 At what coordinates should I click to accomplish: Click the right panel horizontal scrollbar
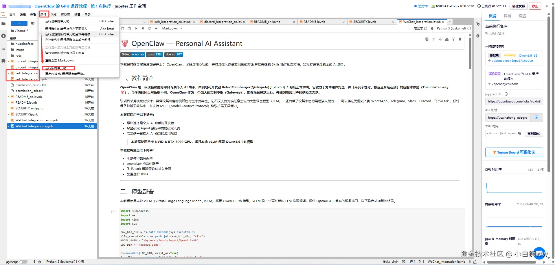(511, 262)
